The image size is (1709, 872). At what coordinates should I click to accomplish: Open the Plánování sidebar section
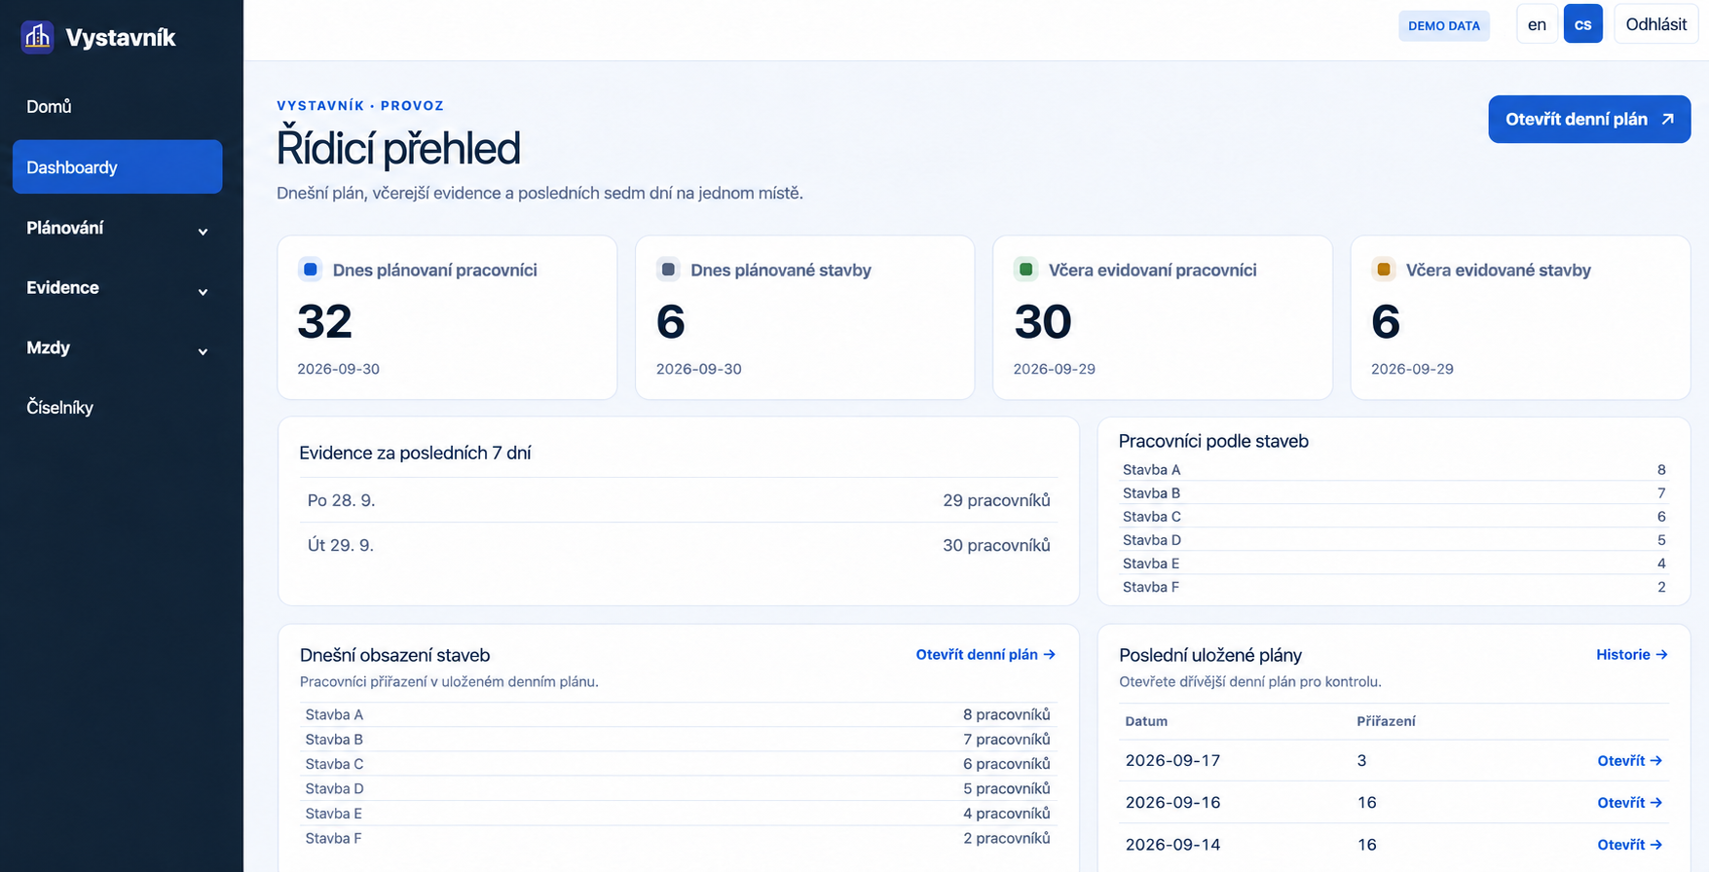(x=117, y=229)
